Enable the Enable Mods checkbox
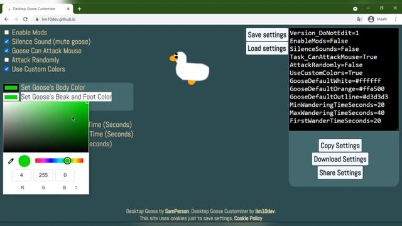The width and height of the screenshot is (402, 226). 7,32
